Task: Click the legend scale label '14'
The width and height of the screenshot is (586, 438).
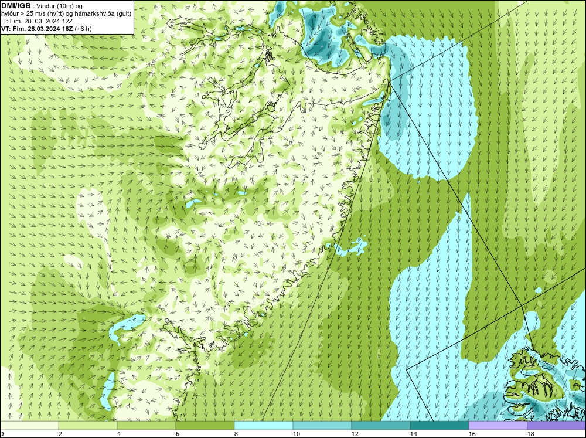Action: click(x=414, y=434)
